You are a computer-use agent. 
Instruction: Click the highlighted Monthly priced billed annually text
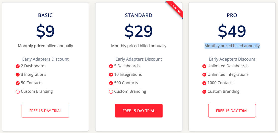pyautogui.click(x=232, y=46)
